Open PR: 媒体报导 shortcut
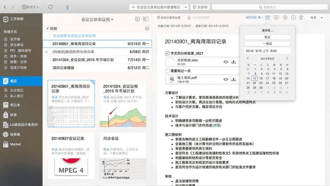The image size is (330, 186). (x=18, y=51)
